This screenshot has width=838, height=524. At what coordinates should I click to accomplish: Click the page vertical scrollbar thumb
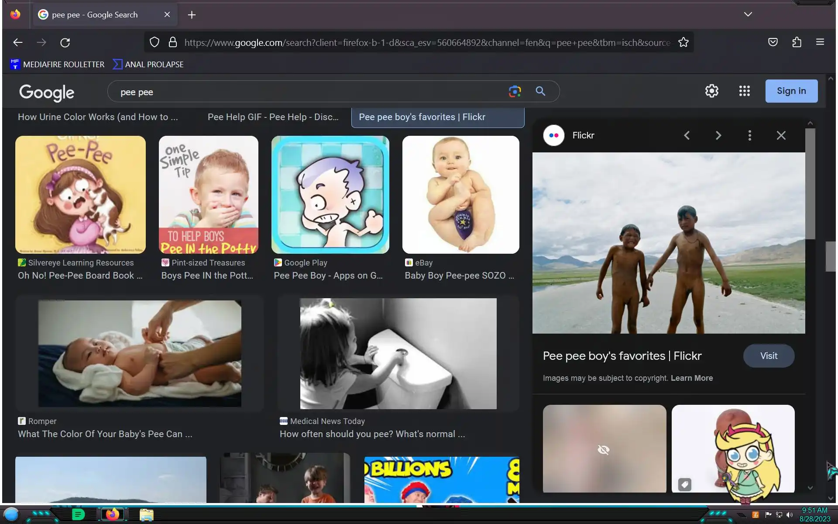coord(830,256)
